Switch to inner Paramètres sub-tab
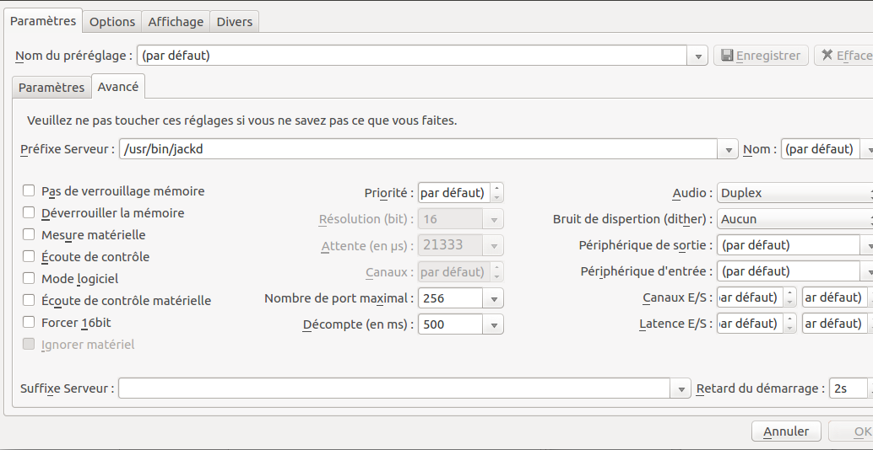 click(52, 87)
